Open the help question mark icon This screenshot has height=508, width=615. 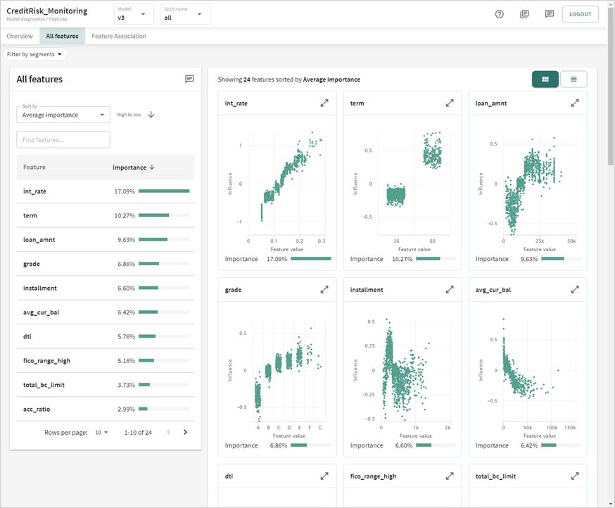pos(500,14)
